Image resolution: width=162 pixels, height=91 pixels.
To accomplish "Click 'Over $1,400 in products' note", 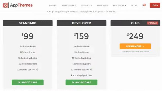I will point(135,52).
